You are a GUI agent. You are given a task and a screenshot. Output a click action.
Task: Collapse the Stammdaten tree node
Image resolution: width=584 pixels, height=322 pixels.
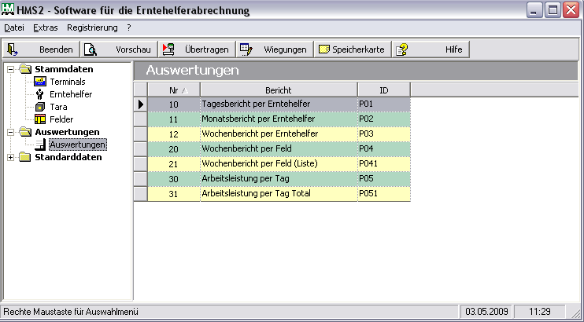[11, 69]
